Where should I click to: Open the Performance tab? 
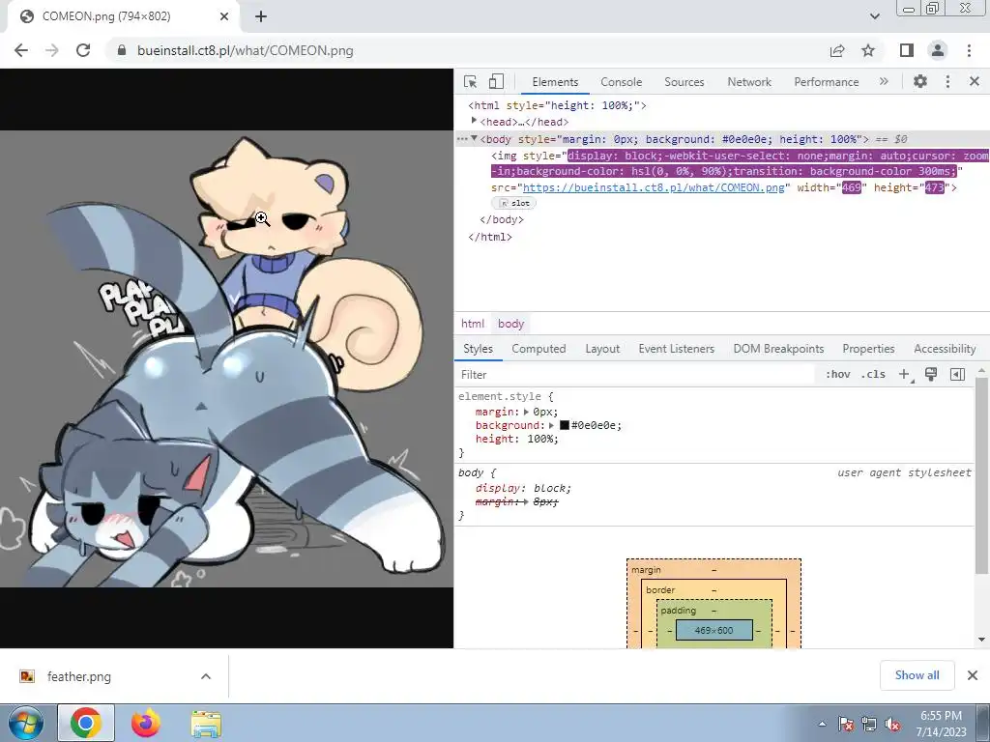pos(826,82)
